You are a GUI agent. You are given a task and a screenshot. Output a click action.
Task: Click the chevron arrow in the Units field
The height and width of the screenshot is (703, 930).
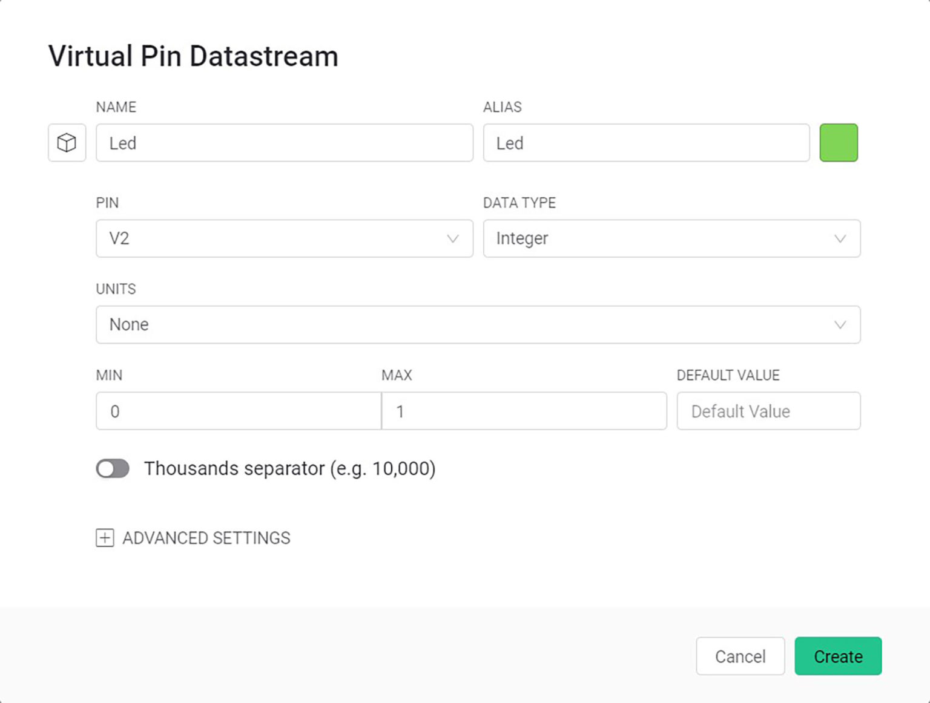tap(840, 325)
